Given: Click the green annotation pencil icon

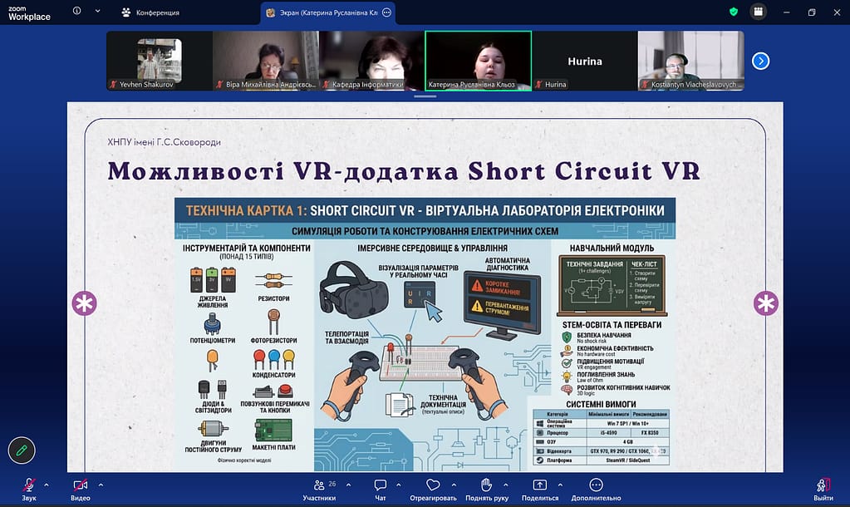Looking at the screenshot, I should point(22,450).
